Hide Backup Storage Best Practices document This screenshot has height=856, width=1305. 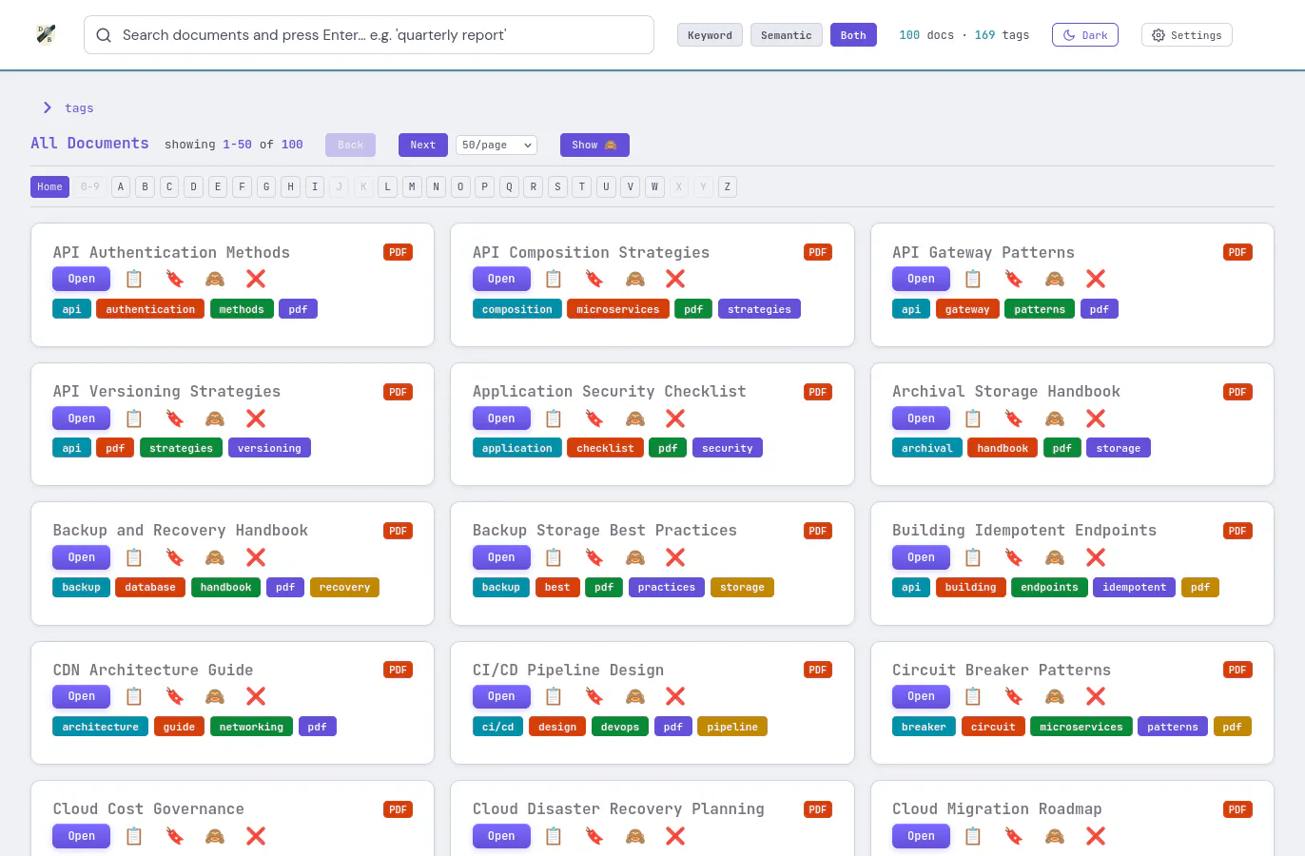click(635, 557)
